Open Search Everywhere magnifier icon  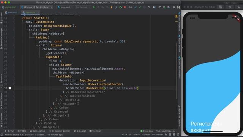pyautogui.click(x=174, y=7)
